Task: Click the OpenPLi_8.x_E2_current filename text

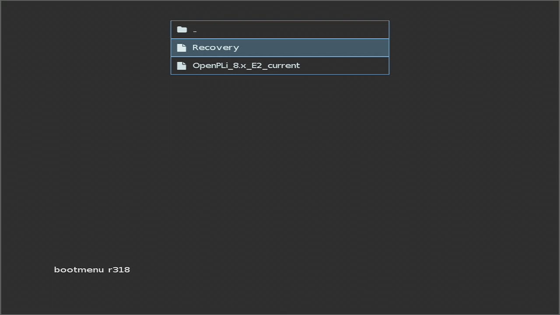Action: 246,66
